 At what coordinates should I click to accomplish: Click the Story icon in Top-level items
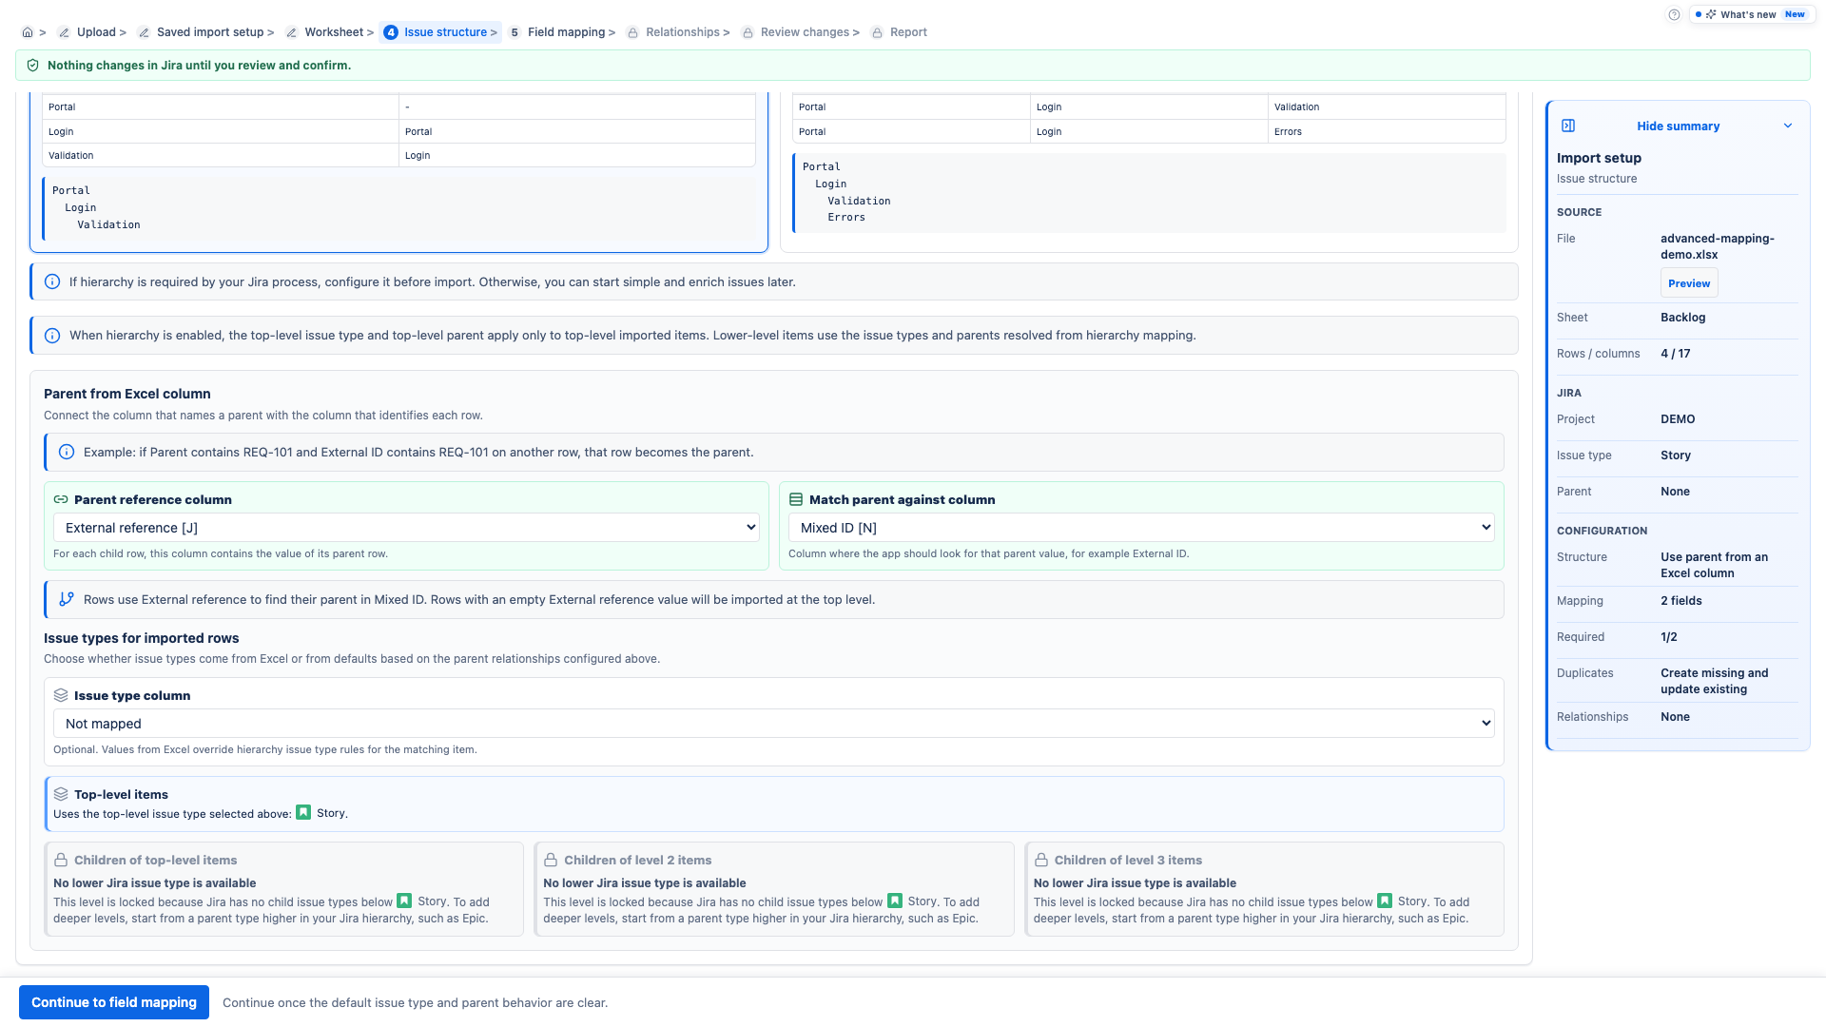tap(303, 813)
